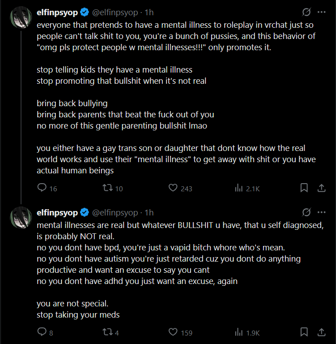Open more options menu on second post
The width and height of the screenshot is (336, 344).
(321, 212)
